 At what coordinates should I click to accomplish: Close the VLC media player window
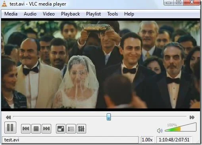pyautogui.click(x=192, y=2)
